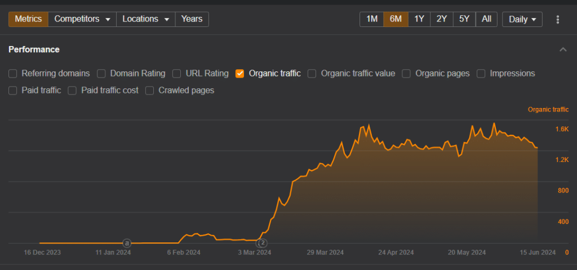This screenshot has width=577, height=270.
Task: Tick the Paid traffic cost checkbox
Action: tap(72, 90)
